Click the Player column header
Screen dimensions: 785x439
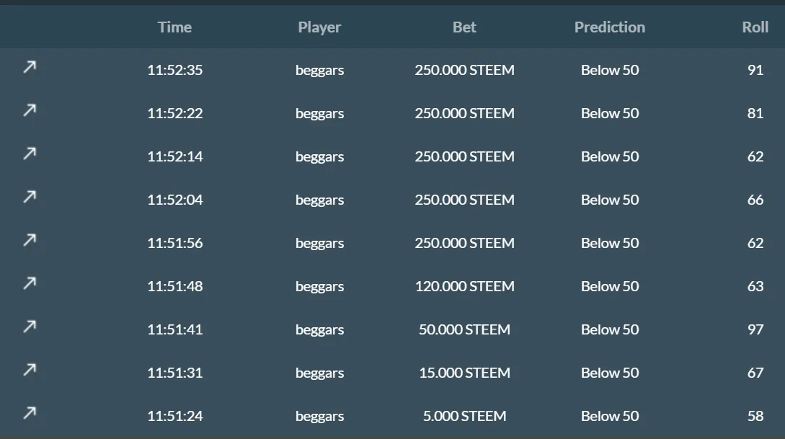pos(319,27)
